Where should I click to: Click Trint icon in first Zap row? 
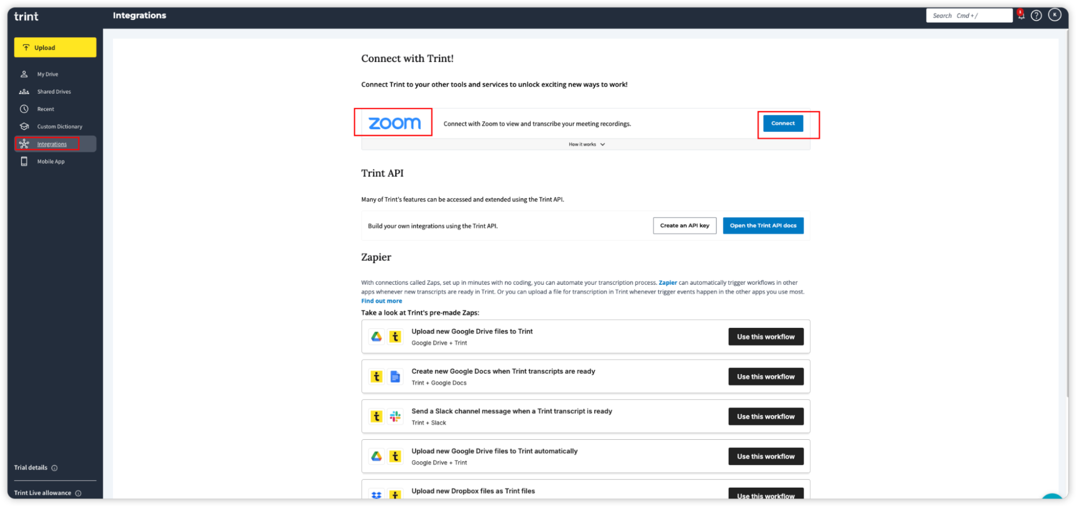pyautogui.click(x=395, y=337)
